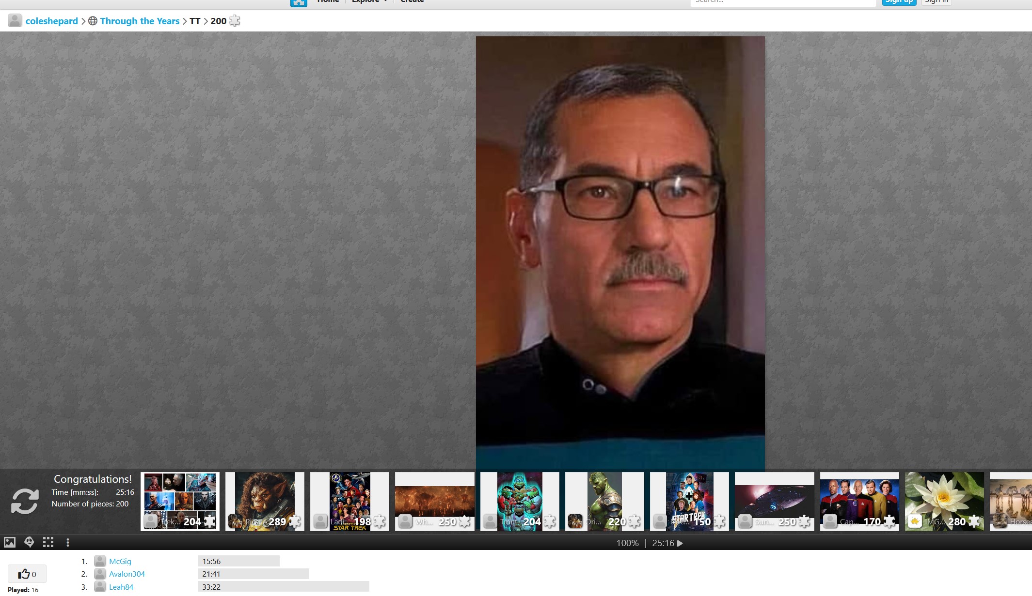
Task: Open the Through the Years album link
Action: pyautogui.click(x=140, y=21)
